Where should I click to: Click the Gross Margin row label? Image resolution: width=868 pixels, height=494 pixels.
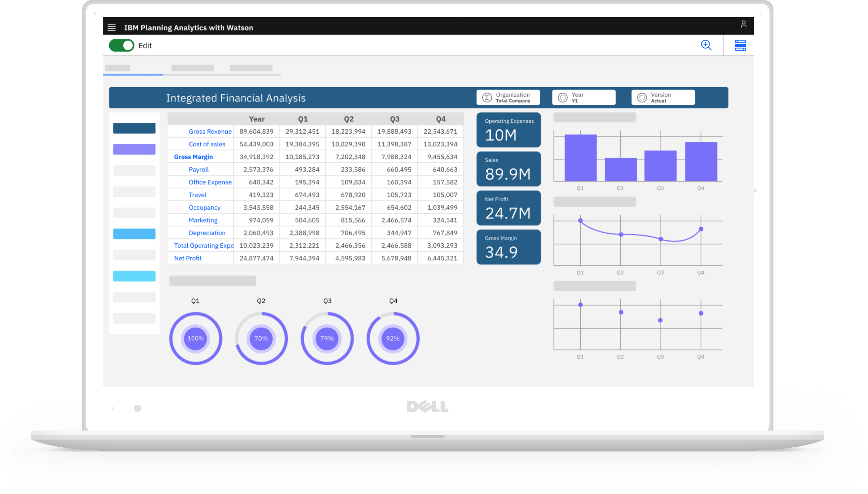click(x=193, y=157)
